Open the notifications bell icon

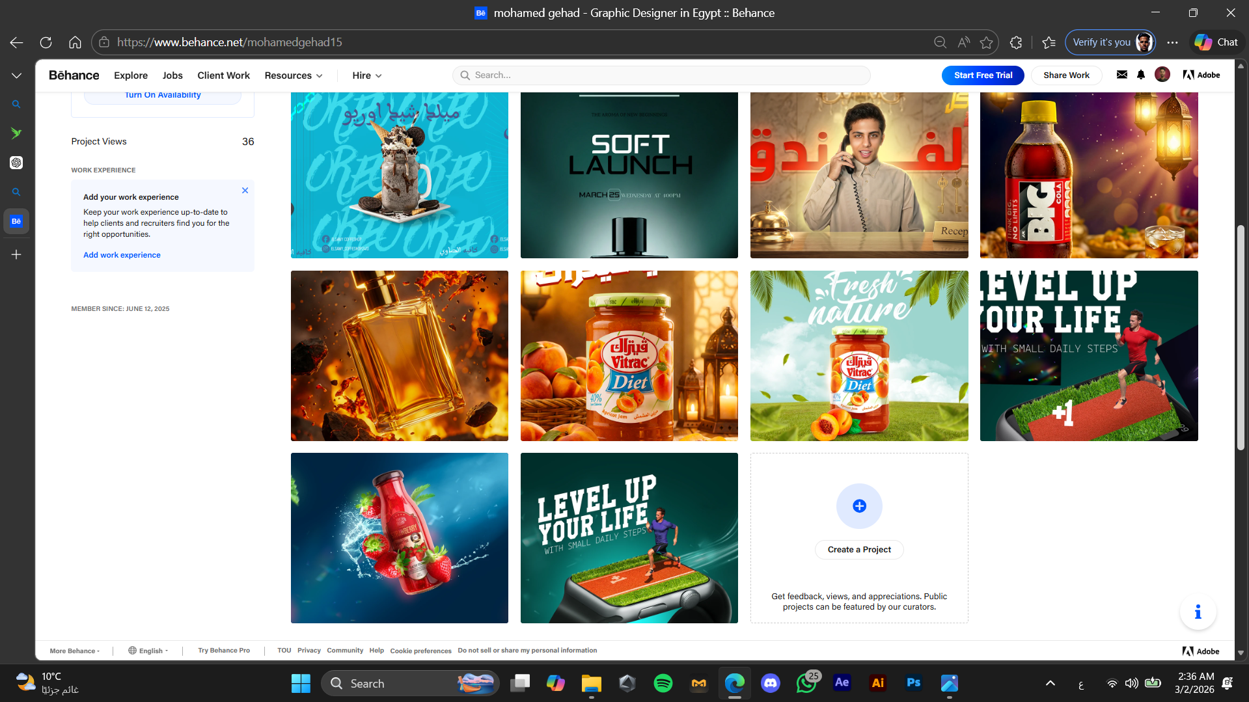click(1141, 75)
